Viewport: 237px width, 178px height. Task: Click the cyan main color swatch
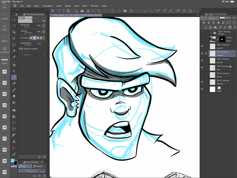[13, 161]
